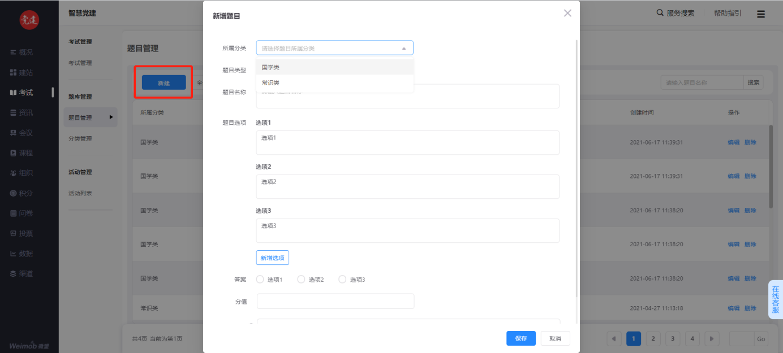Viewport: 783px width, 353px height.
Task: Open 活动列表 in the submenu
Action: [x=80, y=193]
